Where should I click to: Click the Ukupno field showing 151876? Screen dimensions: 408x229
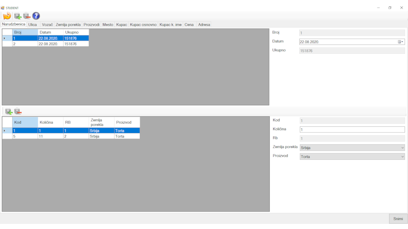352,51
